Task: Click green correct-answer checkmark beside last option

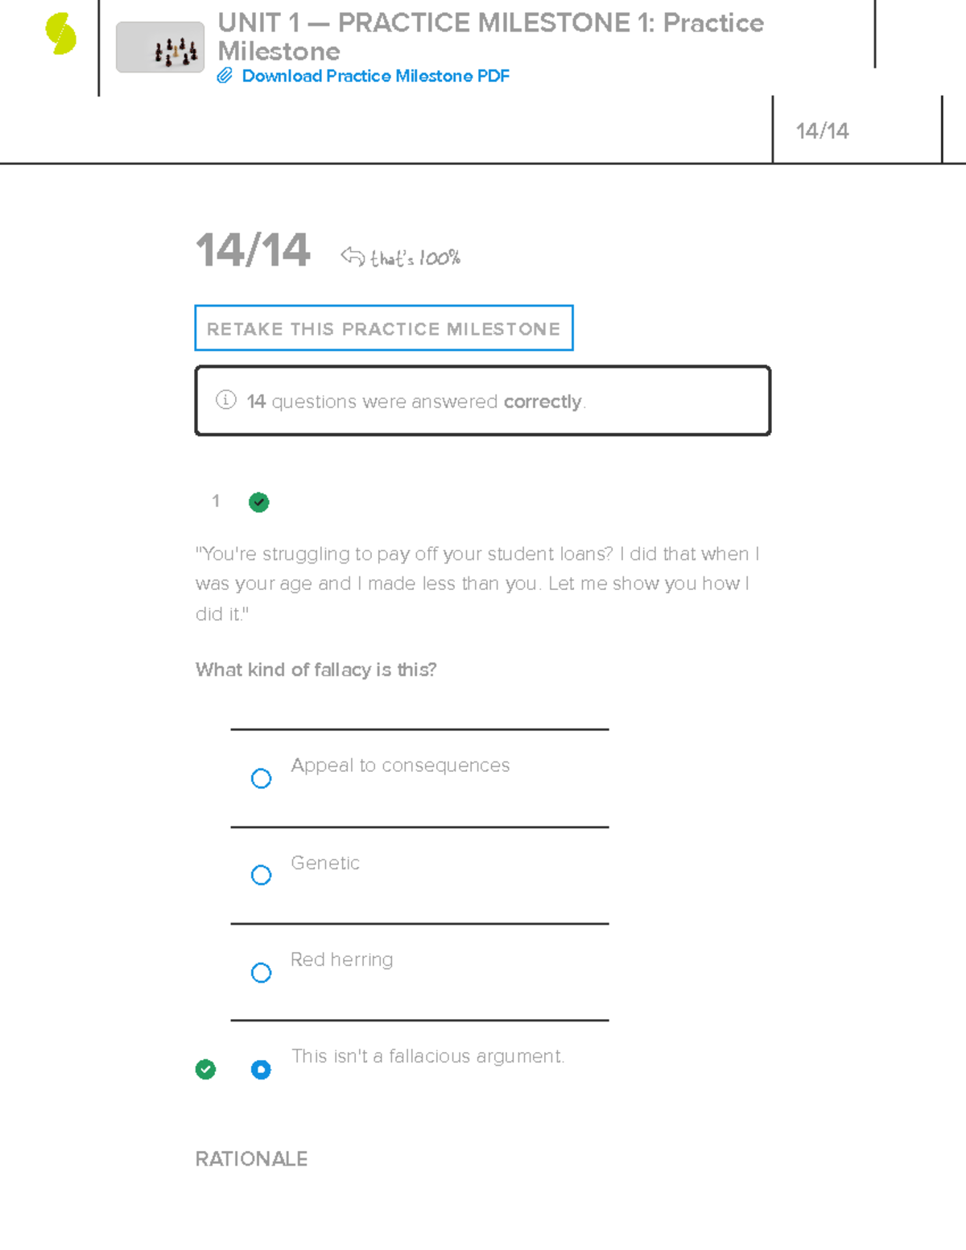Action: 205,1070
